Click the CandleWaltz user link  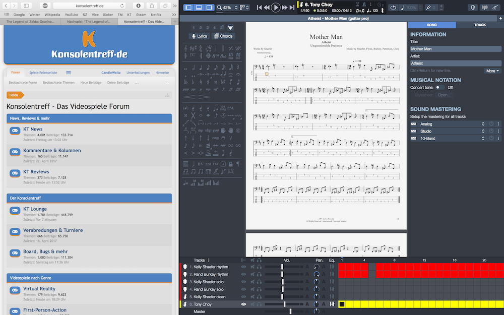click(111, 73)
